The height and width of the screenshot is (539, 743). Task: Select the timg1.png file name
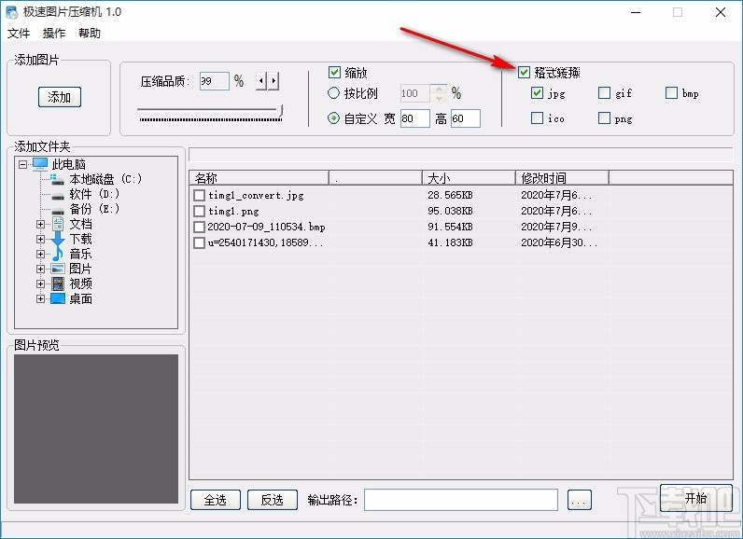pos(233,211)
